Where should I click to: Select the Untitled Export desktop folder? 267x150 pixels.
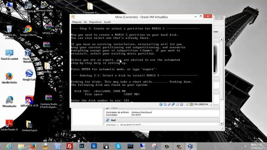pos(30,126)
